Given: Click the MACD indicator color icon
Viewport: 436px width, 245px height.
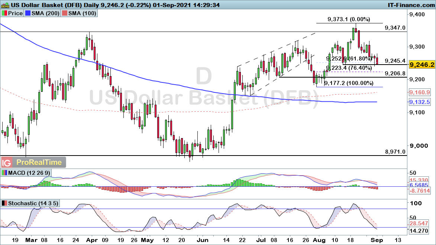Looking at the screenshot, I should point(4,173).
